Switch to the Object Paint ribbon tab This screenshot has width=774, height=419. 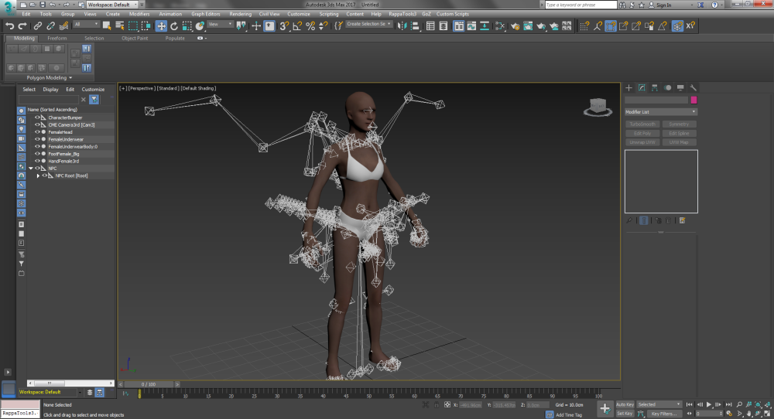pos(135,39)
